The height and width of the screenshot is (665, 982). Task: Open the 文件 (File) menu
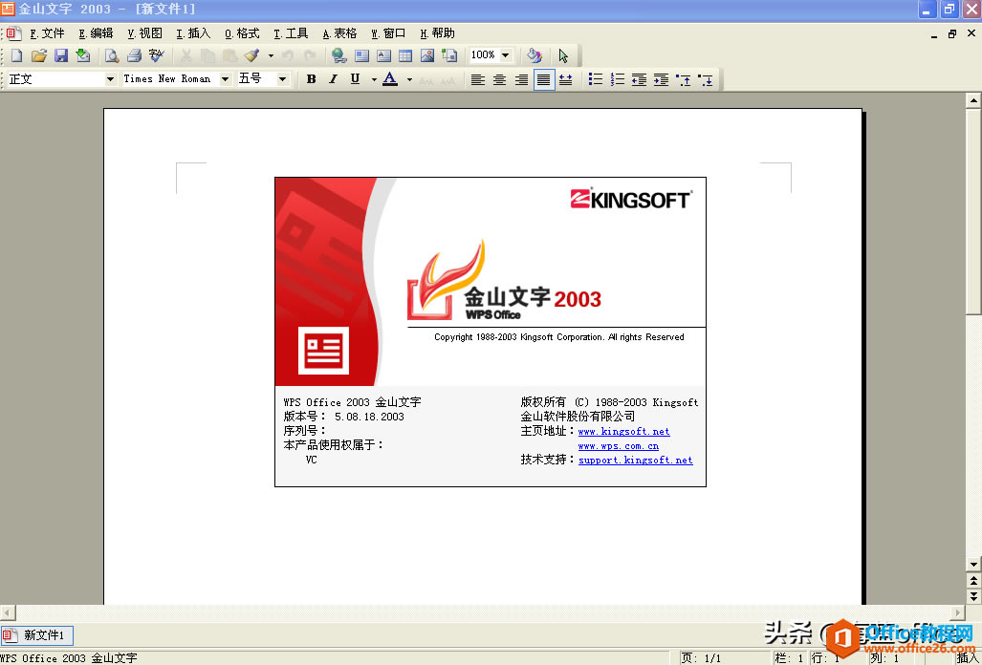tap(48, 33)
